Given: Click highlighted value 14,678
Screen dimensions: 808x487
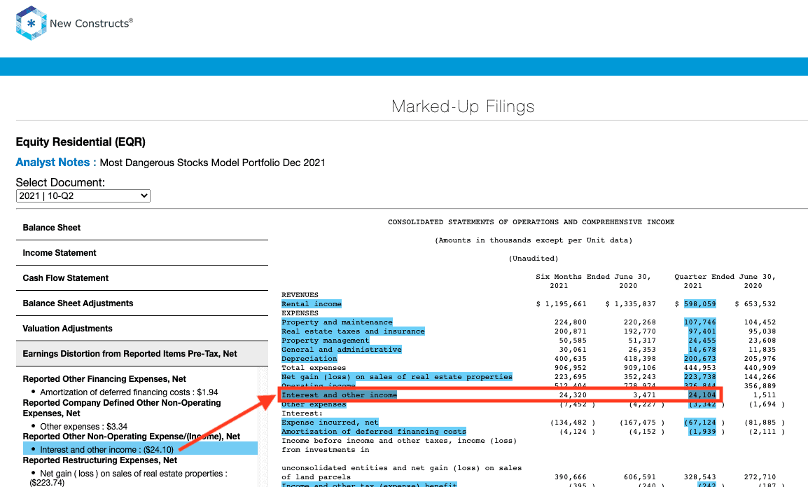Looking at the screenshot, I should pos(702,350).
